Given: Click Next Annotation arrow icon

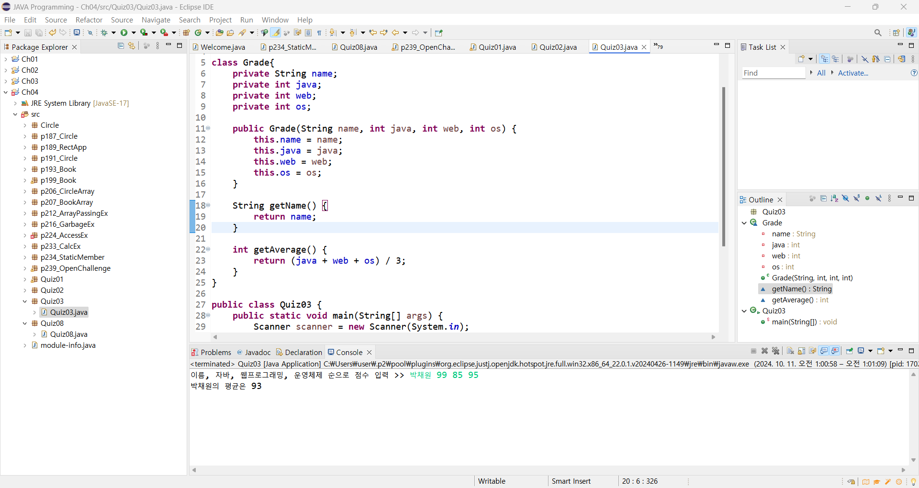Looking at the screenshot, I should 333,33.
